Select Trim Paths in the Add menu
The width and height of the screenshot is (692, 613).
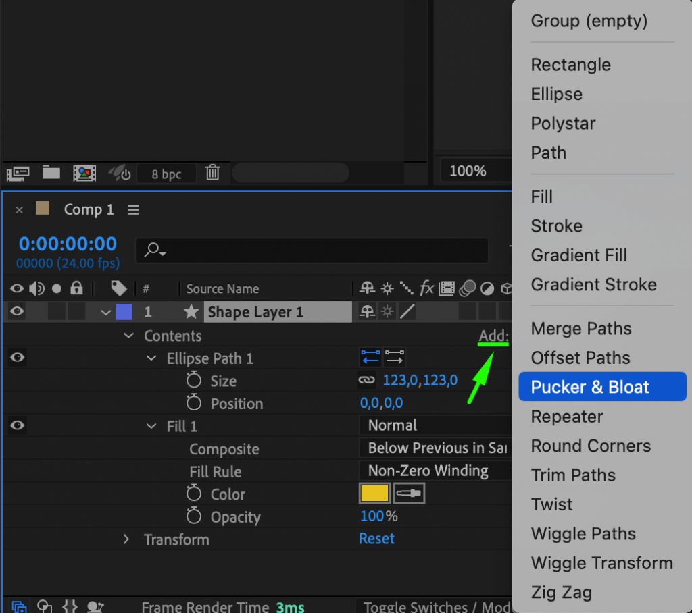tap(573, 475)
